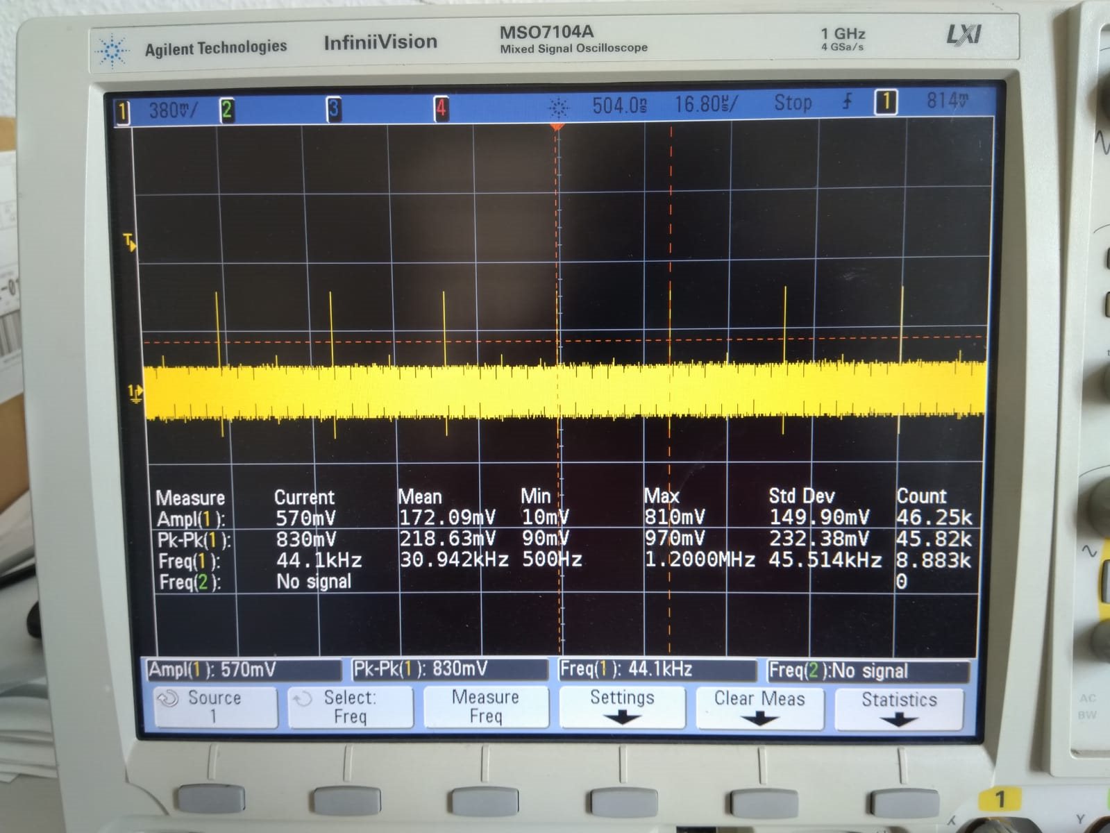Click the sun-shaped icon beside 504.0 readout
This screenshot has height=833, width=1110.
point(559,108)
